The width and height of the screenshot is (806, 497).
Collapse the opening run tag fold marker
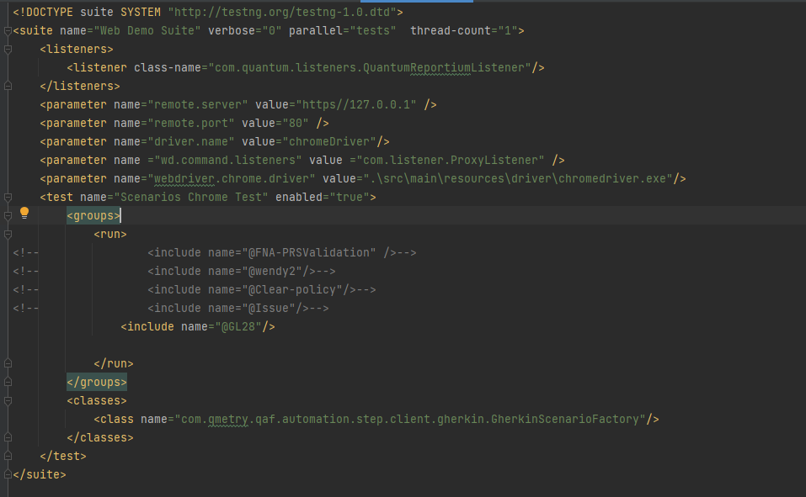point(8,234)
